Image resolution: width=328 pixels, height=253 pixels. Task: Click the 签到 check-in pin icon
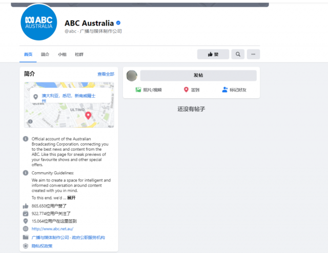(x=186, y=89)
